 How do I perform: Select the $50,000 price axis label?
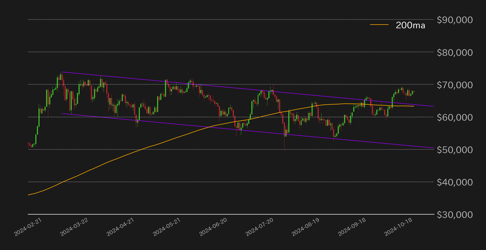pyautogui.click(x=455, y=150)
